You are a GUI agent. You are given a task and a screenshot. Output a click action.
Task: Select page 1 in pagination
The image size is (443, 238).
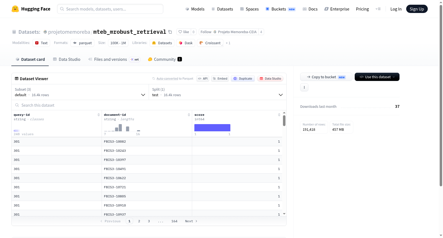[x=129, y=221]
